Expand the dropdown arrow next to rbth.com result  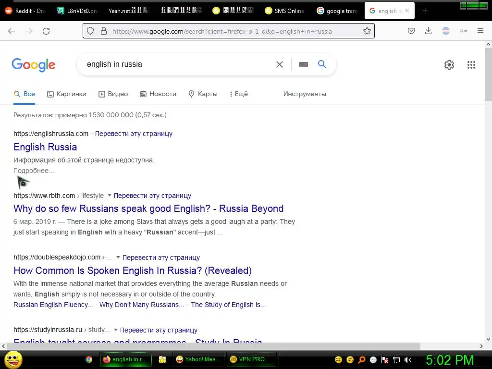point(110,195)
